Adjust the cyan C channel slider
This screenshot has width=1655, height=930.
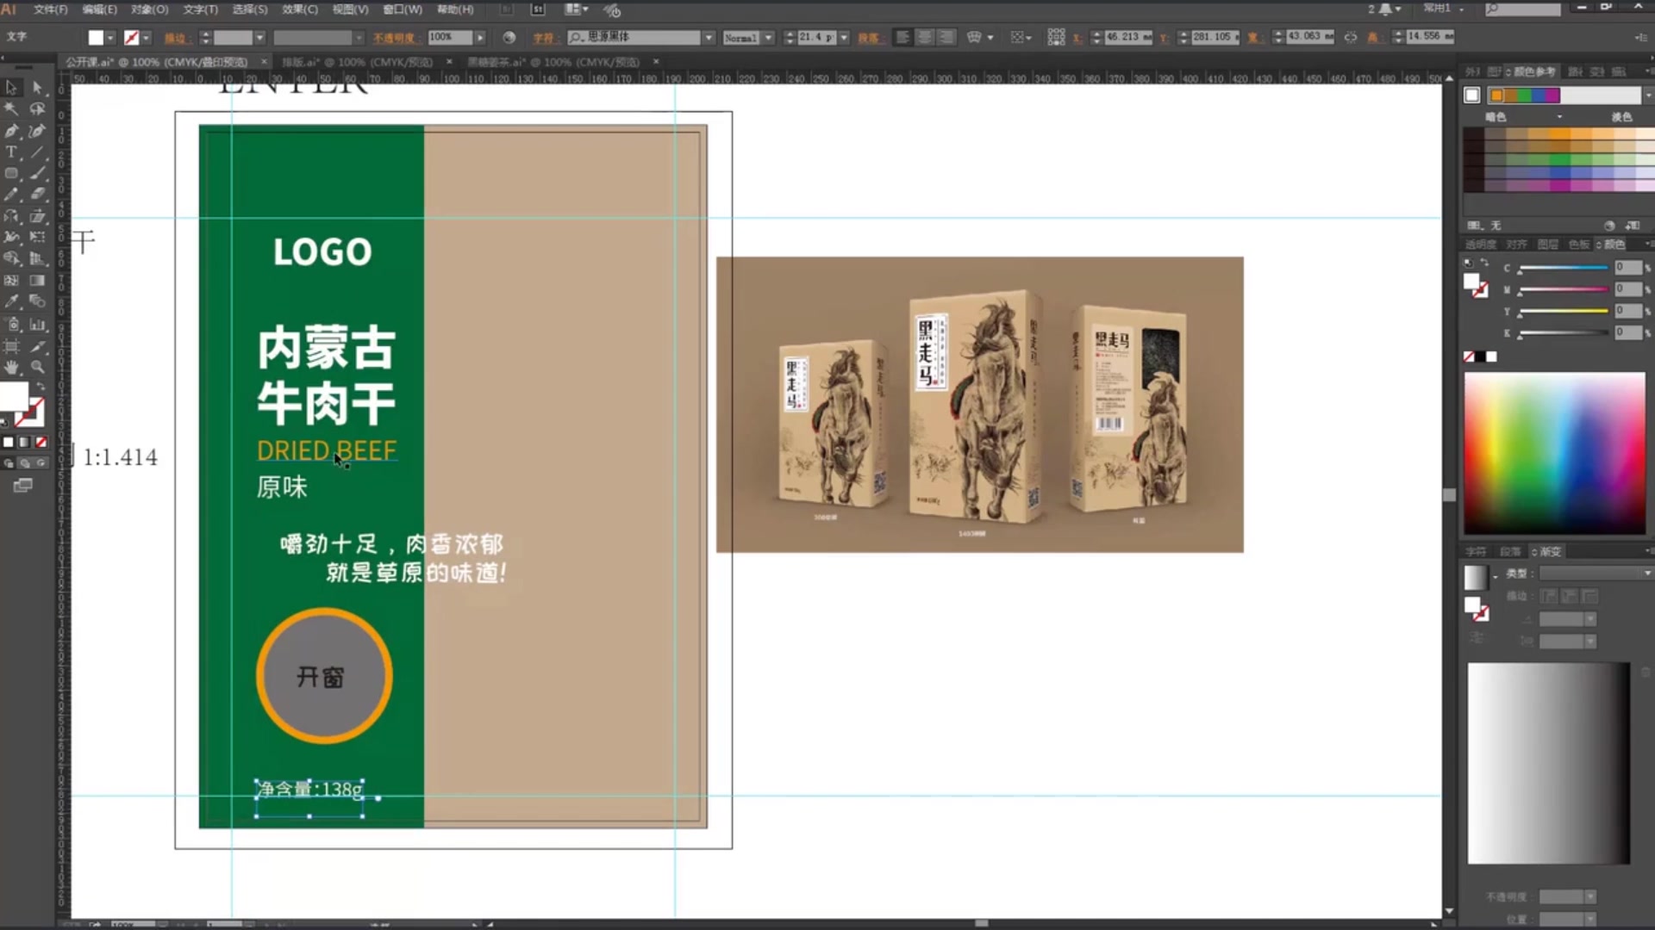pyautogui.click(x=1563, y=269)
